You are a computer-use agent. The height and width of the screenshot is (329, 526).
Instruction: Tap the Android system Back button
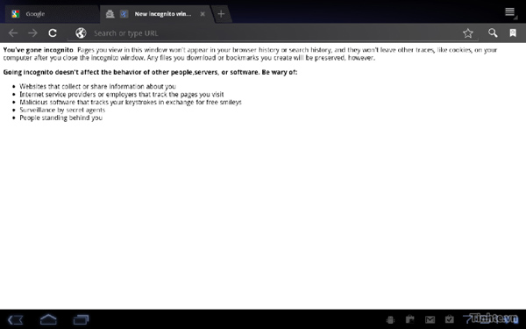coord(16,319)
